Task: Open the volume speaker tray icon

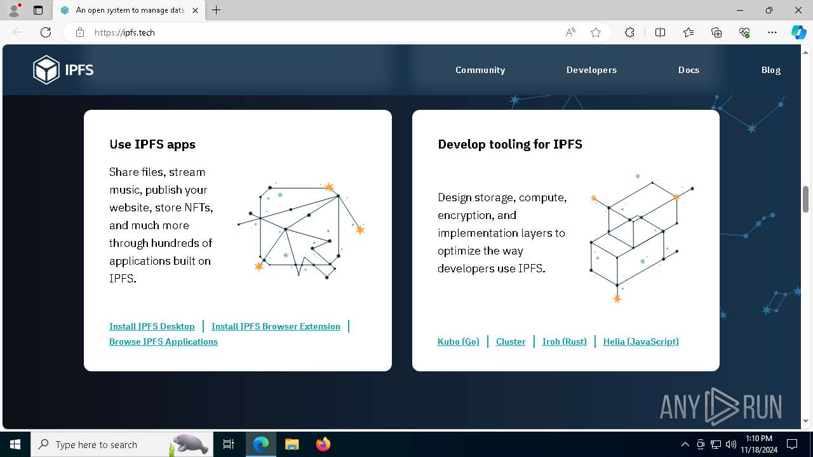Action: pos(731,444)
